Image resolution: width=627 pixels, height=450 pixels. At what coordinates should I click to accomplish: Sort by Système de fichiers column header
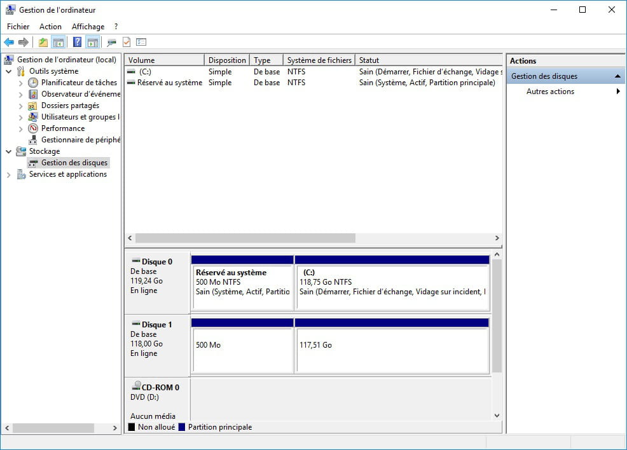[319, 60]
